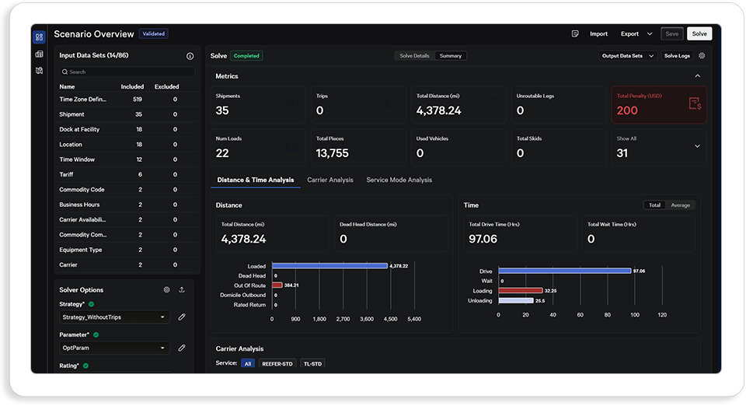Open the Strategy_WithoutTrips dropdown
Viewport: 746px width, 420px height.
(x=114, y=317)
